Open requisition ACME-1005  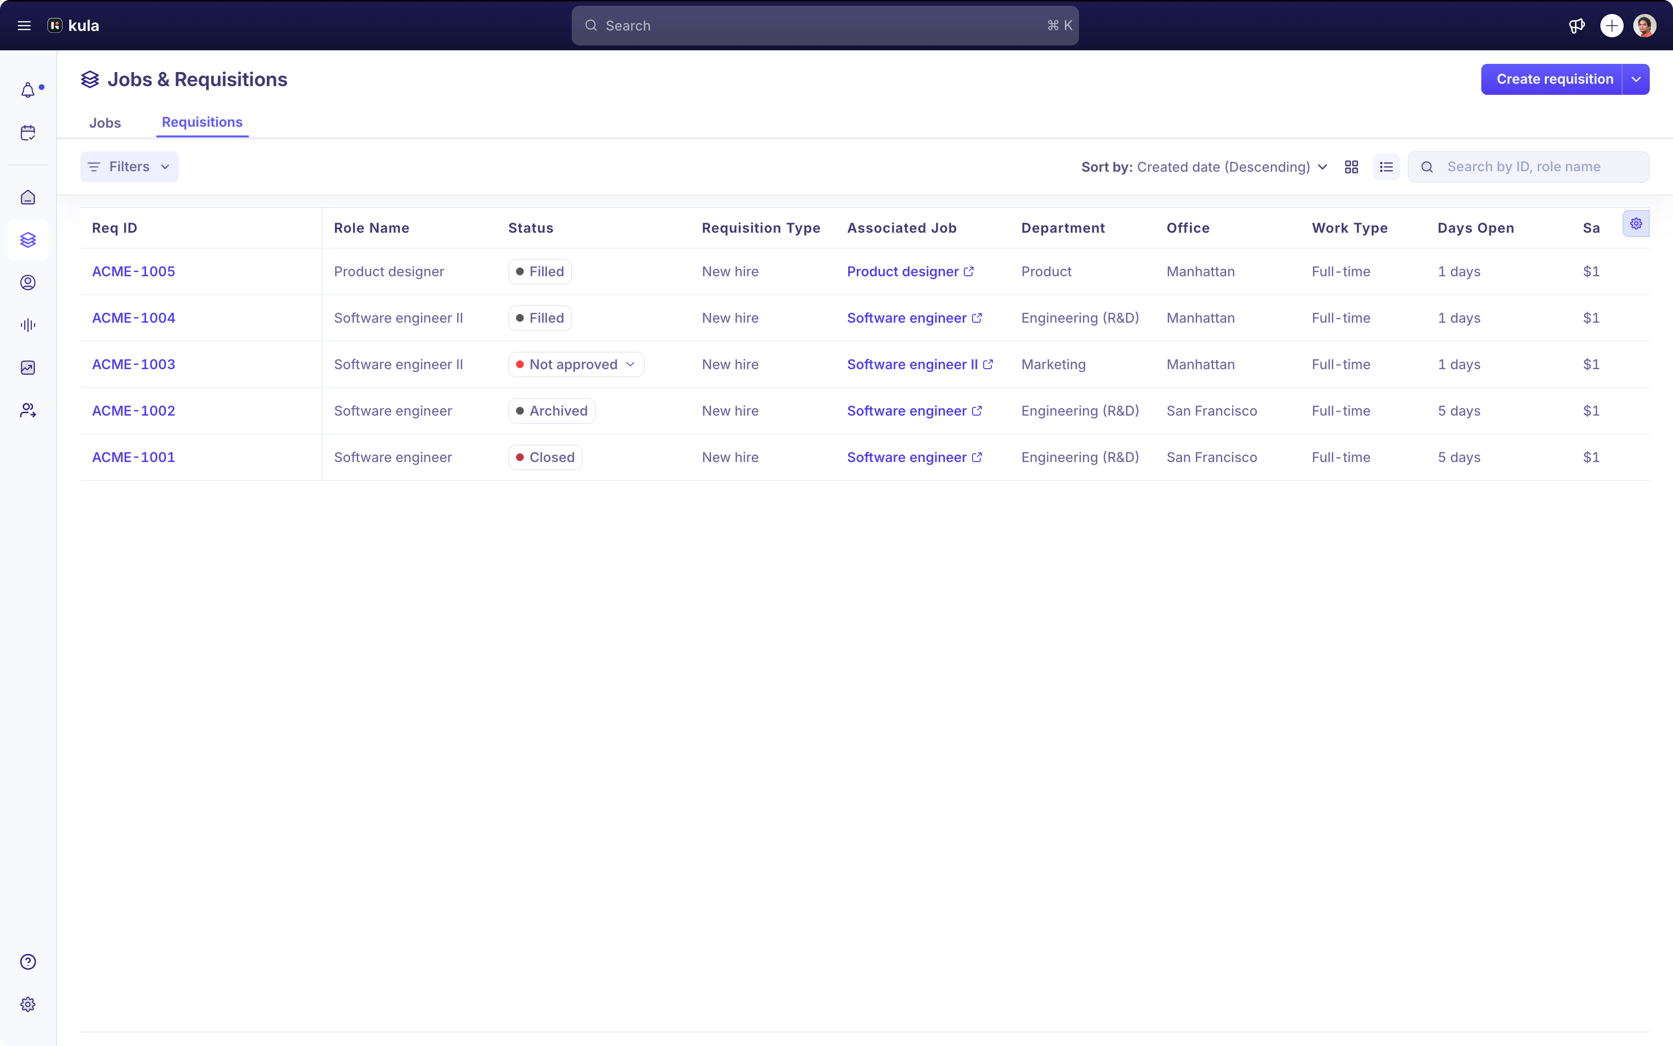(134, 271)
